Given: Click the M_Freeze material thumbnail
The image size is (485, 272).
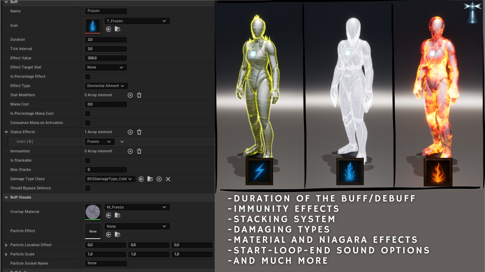Looking at the screenshot, I should (93, 212).
